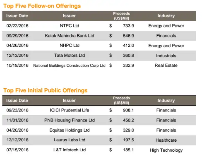Click the ICICI Prudential Life issuer
This screenshot has width=202, height=160.
point(70,110)
